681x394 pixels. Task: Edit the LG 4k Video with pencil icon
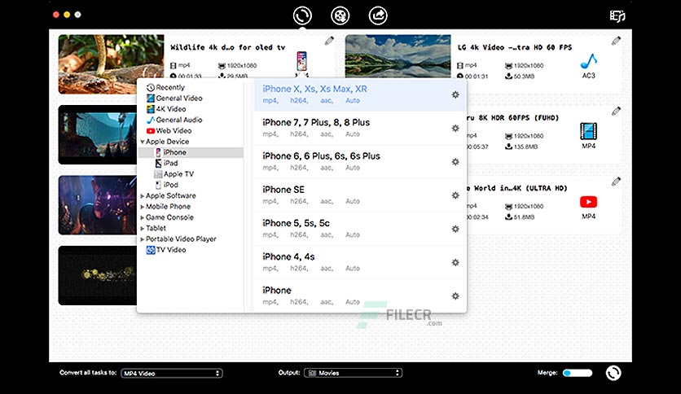point(616,41)
